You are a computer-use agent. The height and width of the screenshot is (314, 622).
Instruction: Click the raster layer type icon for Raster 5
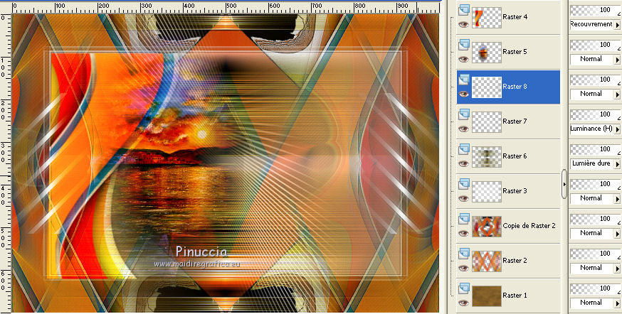pos(464,45)
